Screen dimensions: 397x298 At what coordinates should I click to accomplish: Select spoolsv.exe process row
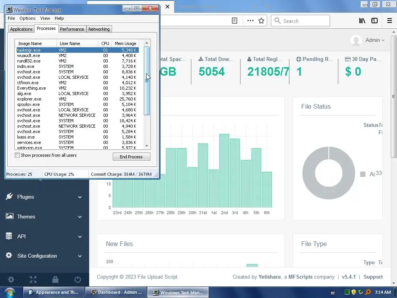78,104
